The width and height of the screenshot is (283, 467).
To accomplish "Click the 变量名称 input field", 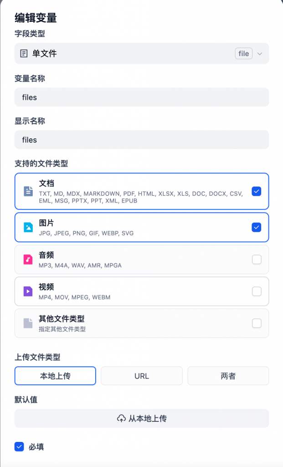I will [x=141, y=97].
